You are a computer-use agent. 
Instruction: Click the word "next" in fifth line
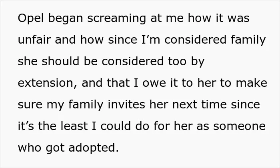click(x=185, y=105)
